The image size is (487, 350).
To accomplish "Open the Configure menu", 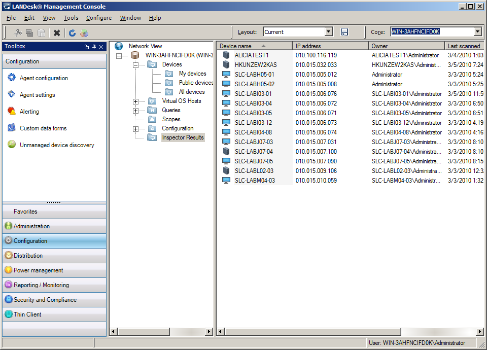I will [x=99, y=18].
